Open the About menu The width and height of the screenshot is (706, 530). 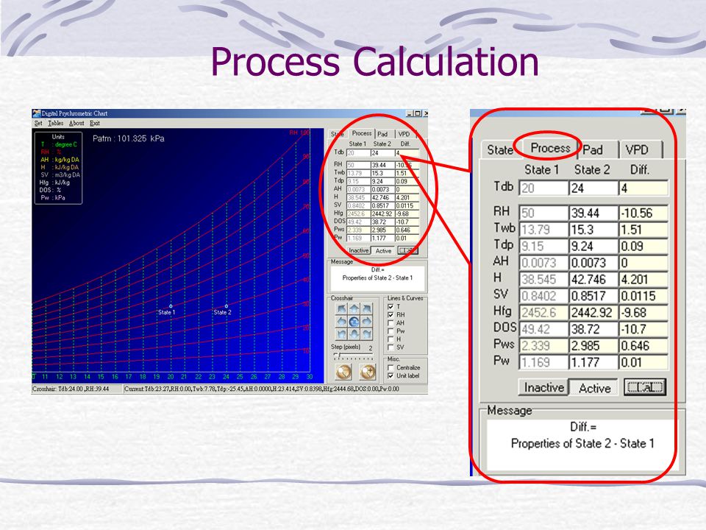click(76, 124)
